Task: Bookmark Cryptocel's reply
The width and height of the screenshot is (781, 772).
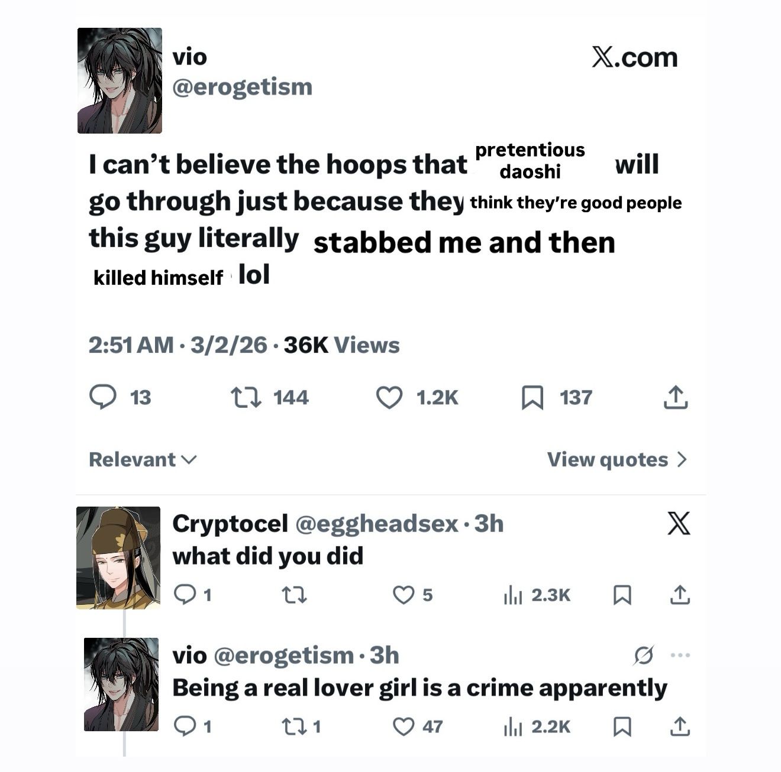Action: point(622,595)
